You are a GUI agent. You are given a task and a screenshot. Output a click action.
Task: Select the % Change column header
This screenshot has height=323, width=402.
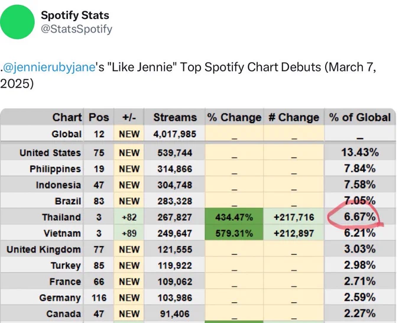[x=234, y=118]
